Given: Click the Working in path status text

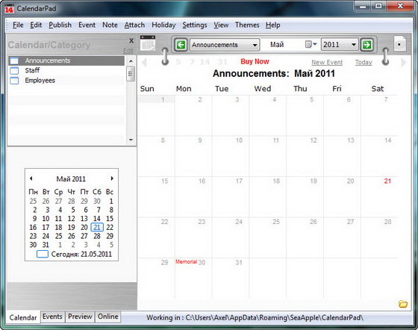Looking at the screenshot, I should (x=255, y=318).
